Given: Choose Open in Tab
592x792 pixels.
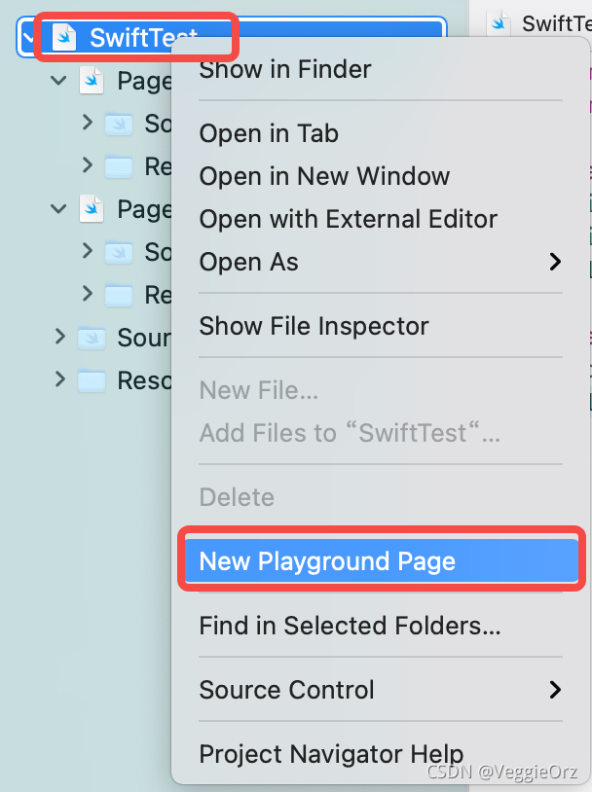Looking at the screenshot, I should click(269, 133).
